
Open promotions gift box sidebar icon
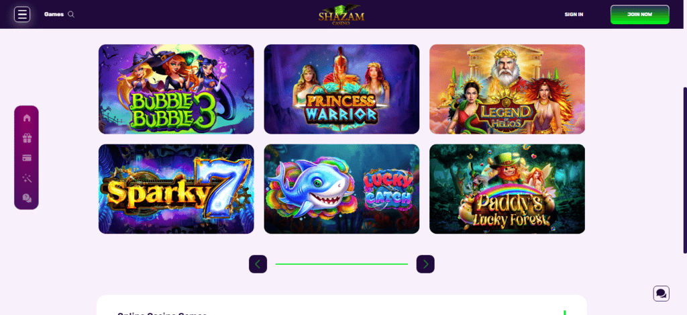[27, 138]
